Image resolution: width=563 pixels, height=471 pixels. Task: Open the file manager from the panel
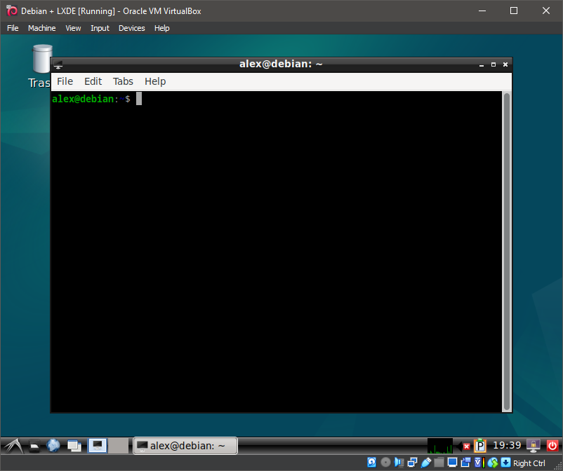point(34,446)
